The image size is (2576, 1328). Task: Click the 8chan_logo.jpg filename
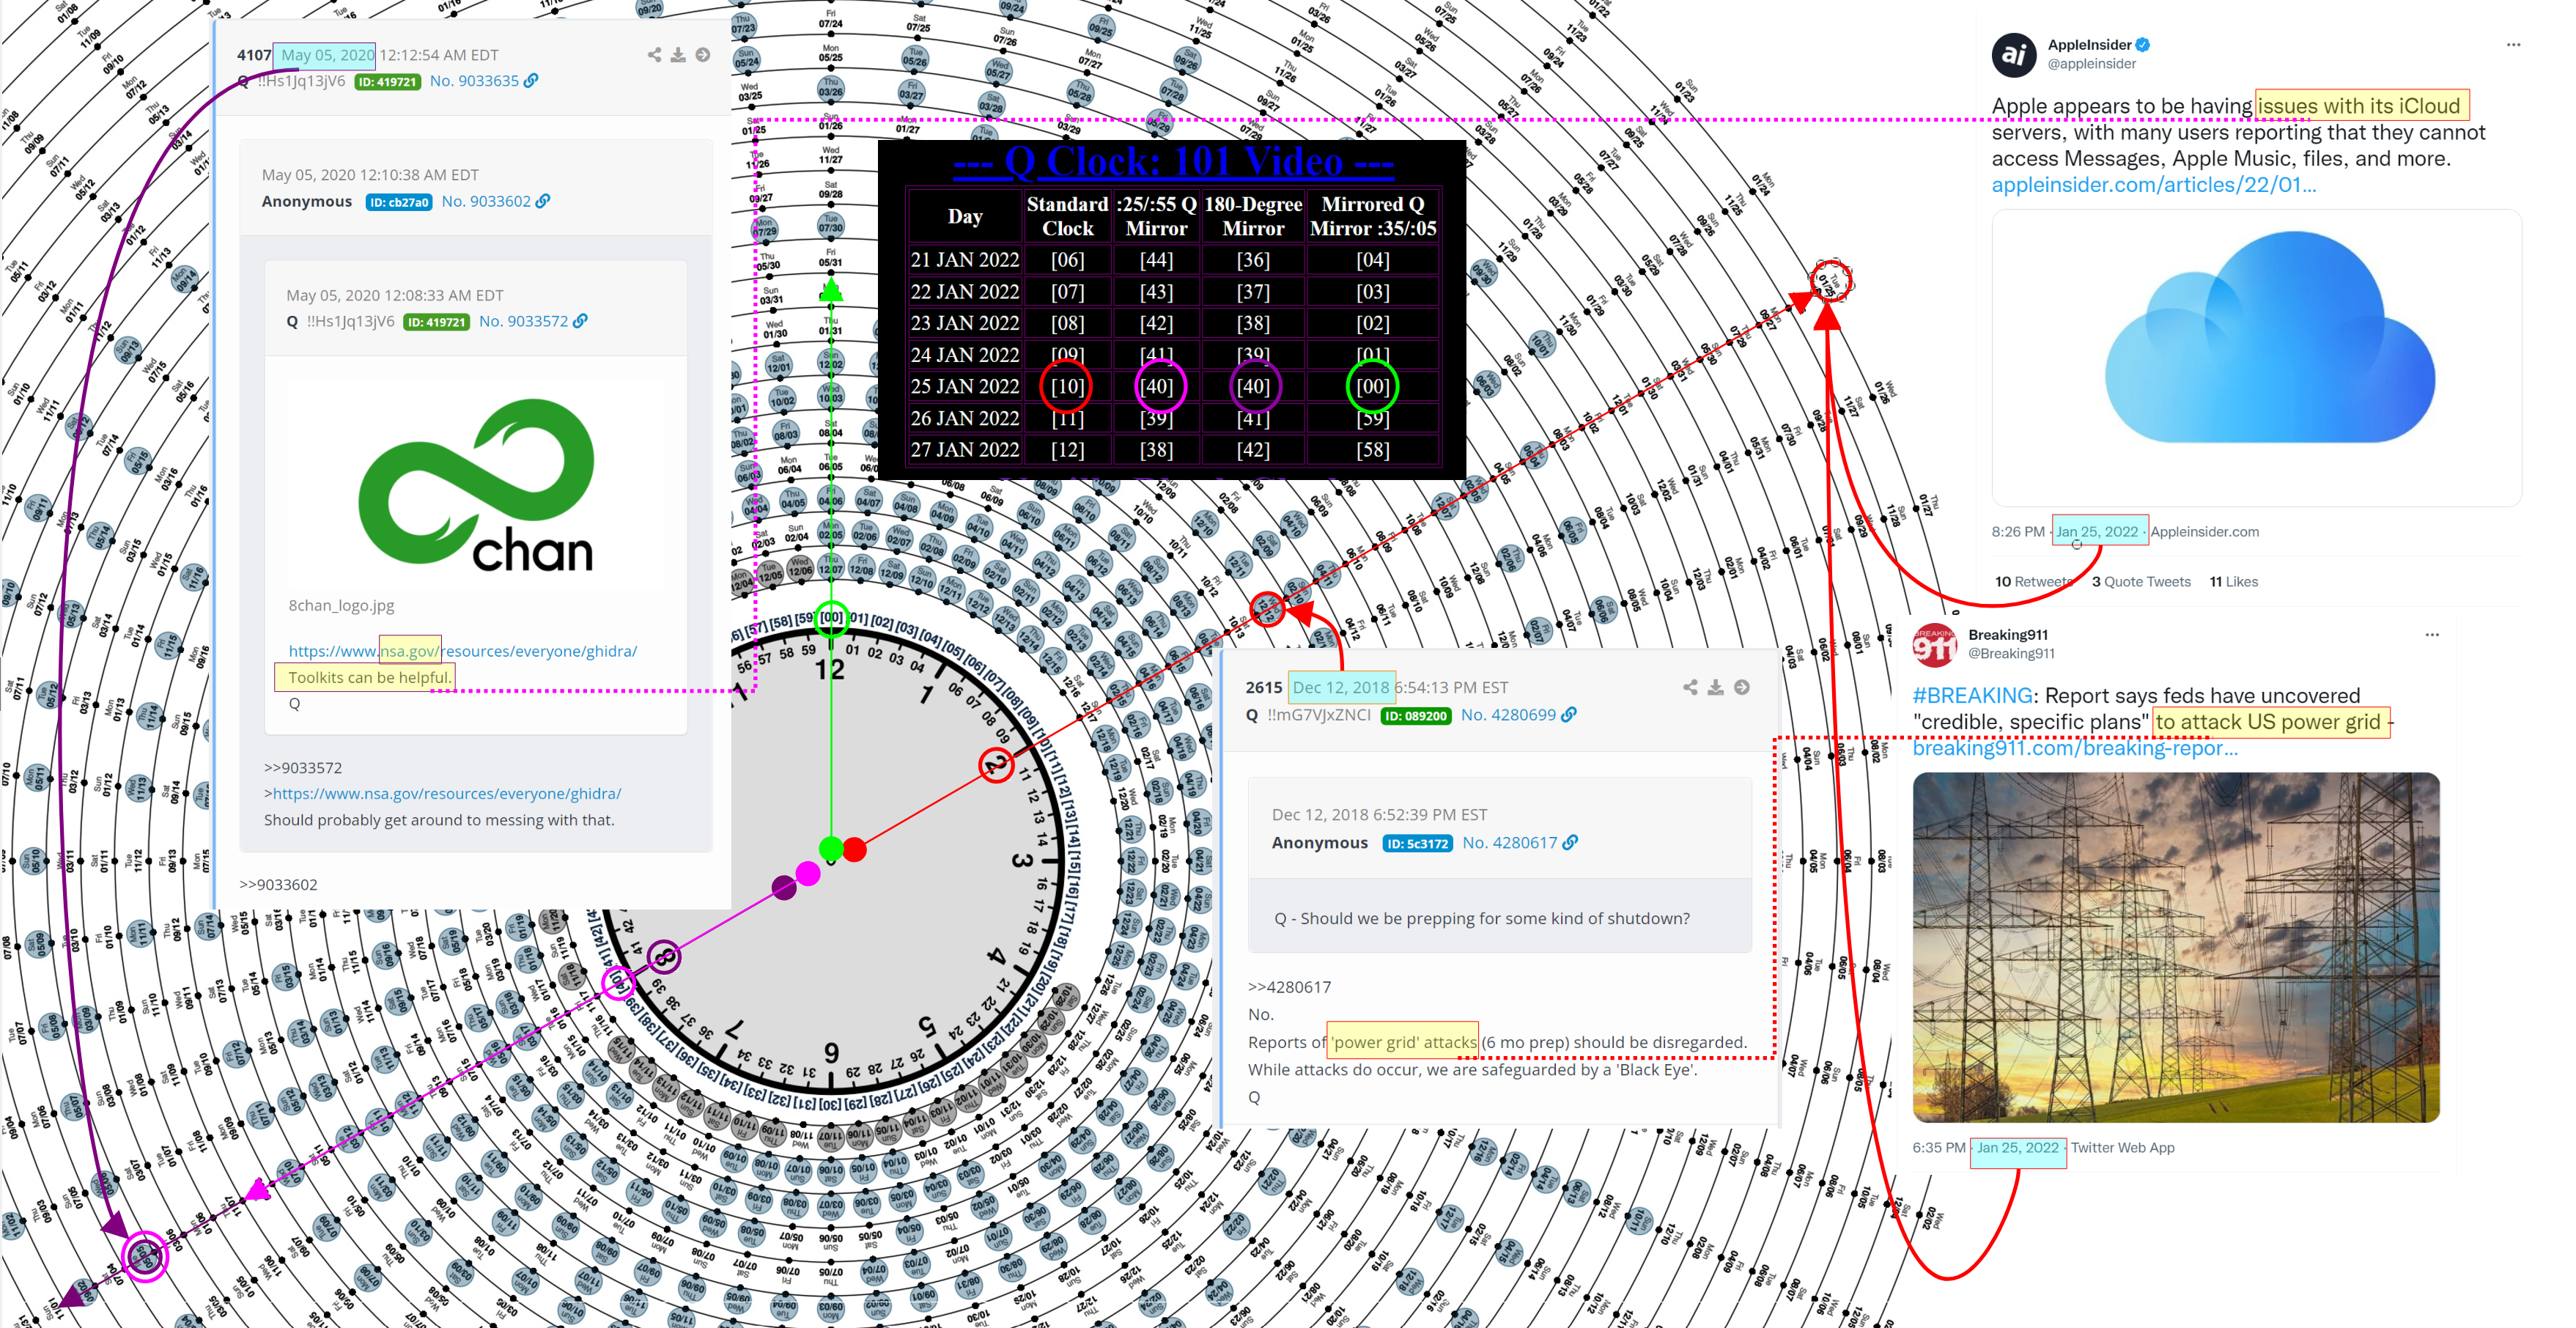(x=341, y=606)
